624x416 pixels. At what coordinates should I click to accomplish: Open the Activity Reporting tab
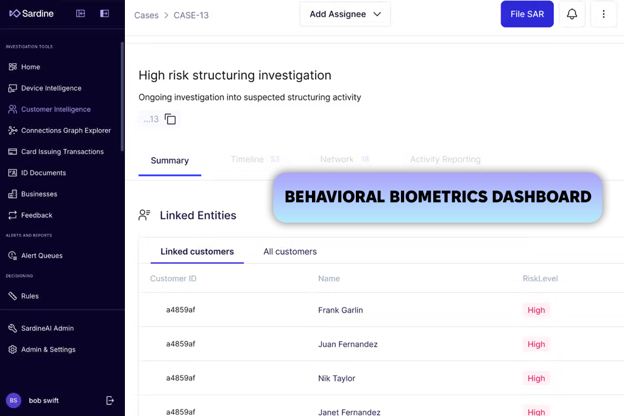(x=445, y=159)
